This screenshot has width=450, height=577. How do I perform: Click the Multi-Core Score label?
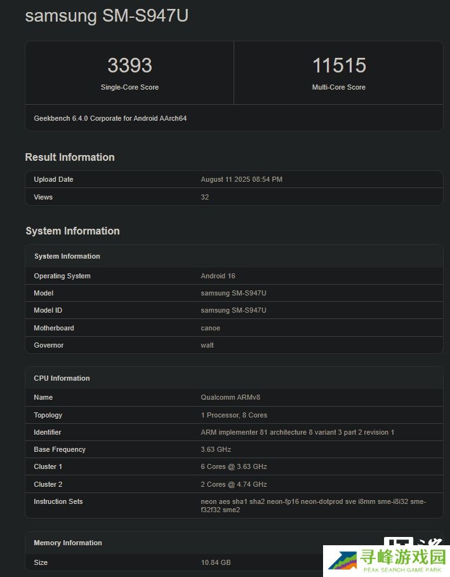tap(338, 87)
